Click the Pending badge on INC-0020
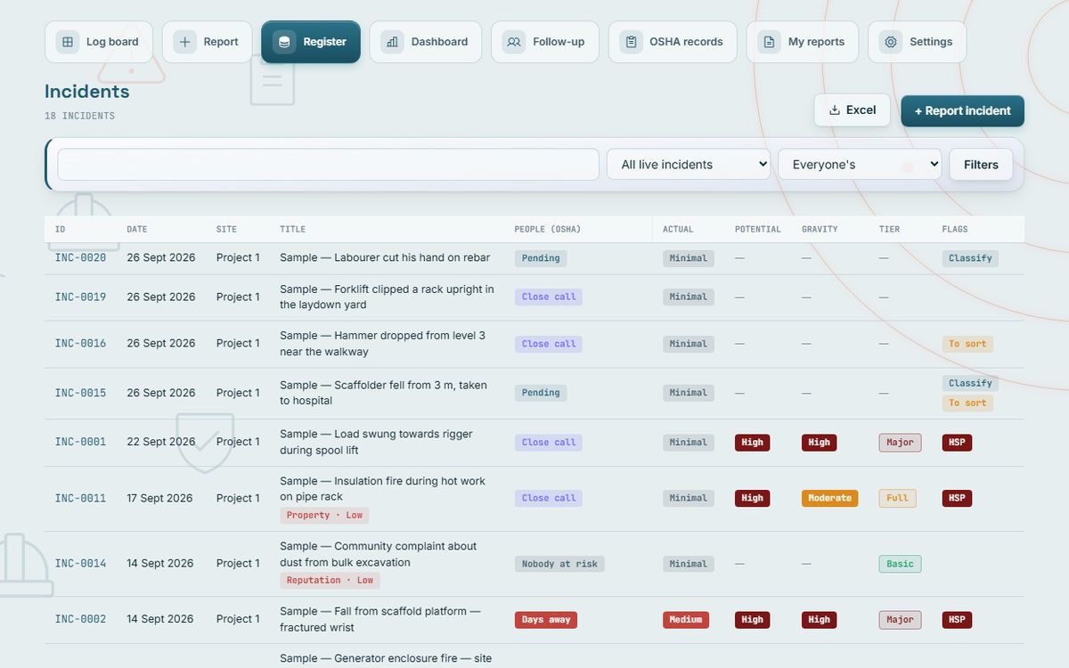 click(x=541, y=258)
